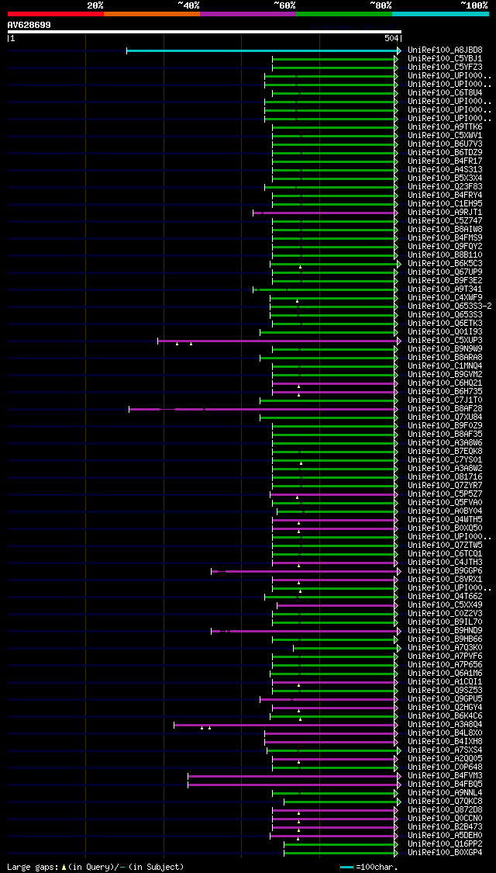Open UniRef100_A9T341 hit
The width and height of the screenshot is (496, 873).
pos(445,289)
